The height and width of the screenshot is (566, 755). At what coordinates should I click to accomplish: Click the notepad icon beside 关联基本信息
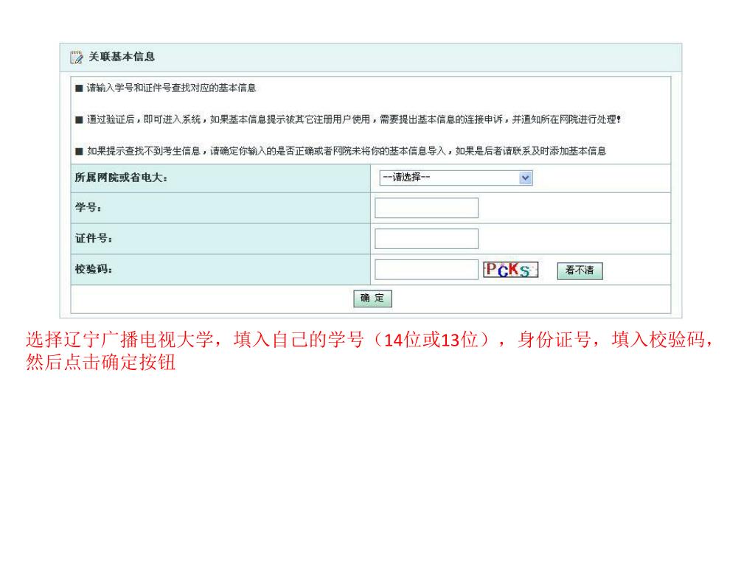click(76, 57)
